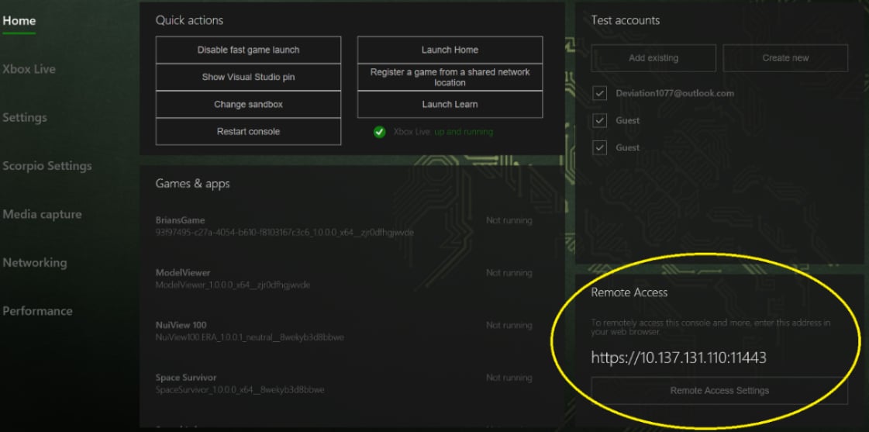This screenshot has height=432, width=869.
Task: Click the remote access URL https://10.137.131.110:11443
Action: coord(678,358)
